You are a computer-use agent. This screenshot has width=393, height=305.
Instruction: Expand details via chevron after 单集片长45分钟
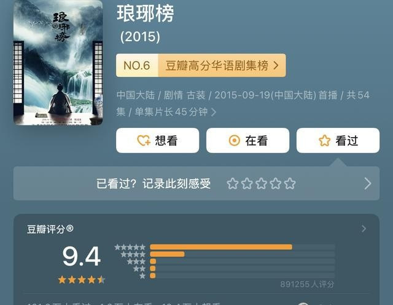[214, 112]
